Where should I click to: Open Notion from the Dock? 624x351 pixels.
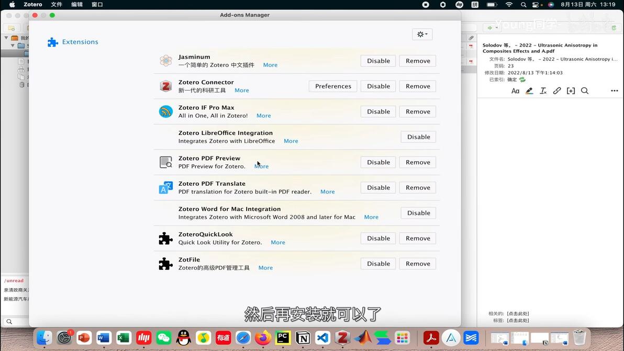[303, 338]
